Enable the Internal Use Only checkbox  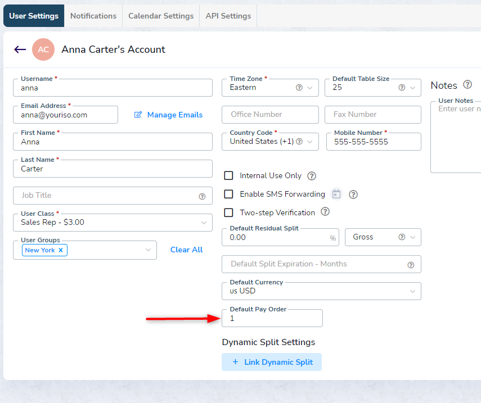pos(228,176)
